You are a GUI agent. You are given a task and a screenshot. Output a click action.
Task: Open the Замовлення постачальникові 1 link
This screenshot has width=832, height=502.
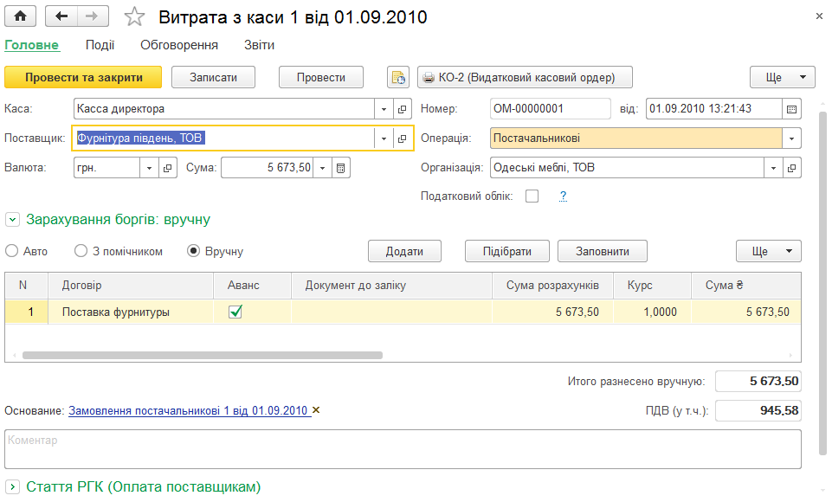point(189,411)
